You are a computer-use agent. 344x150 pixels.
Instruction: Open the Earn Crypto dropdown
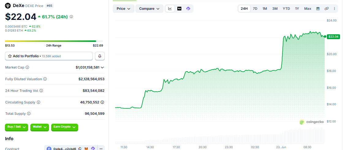point(65,127)
